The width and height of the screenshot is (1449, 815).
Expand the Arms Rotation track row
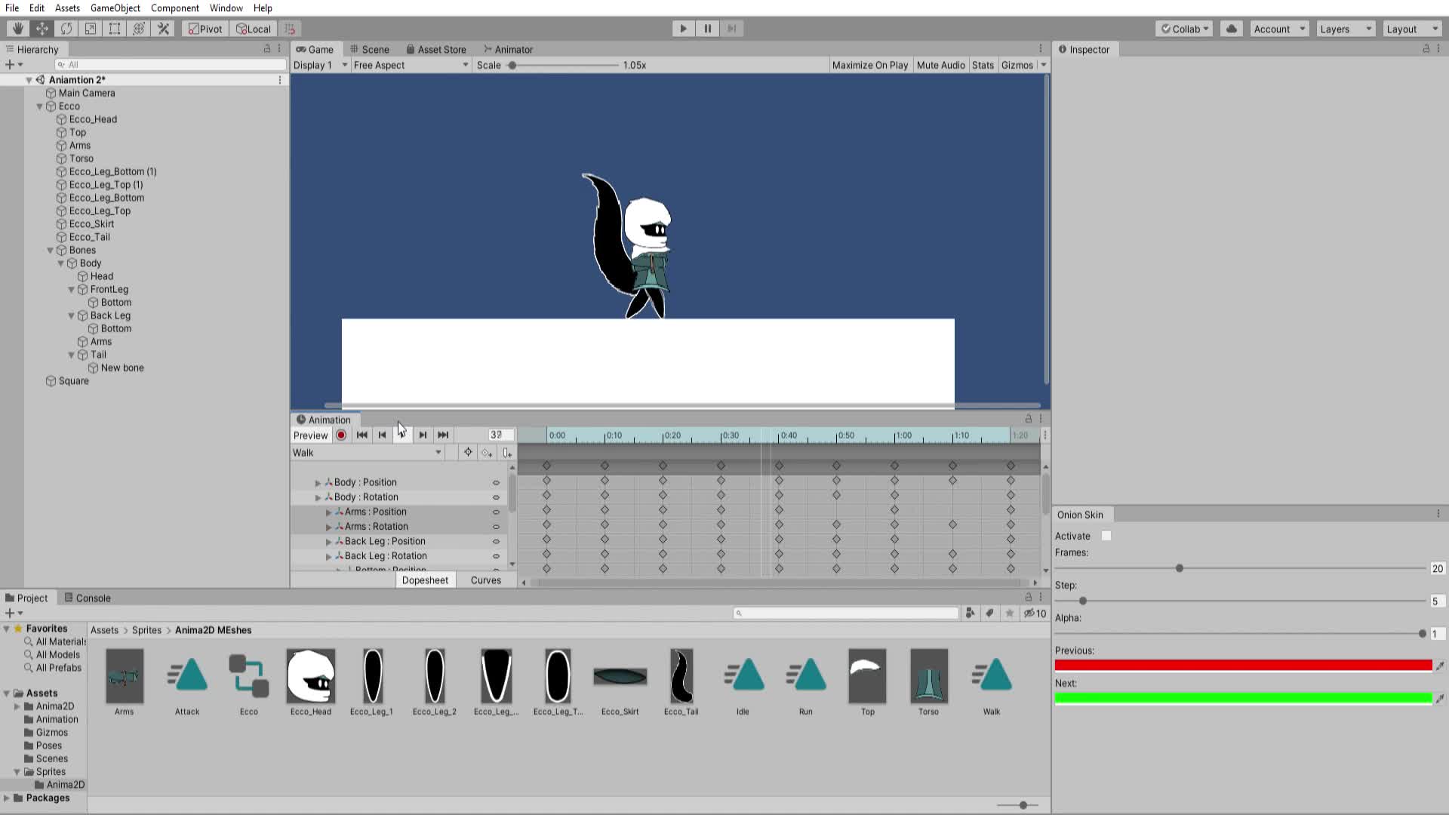[329, 525]
